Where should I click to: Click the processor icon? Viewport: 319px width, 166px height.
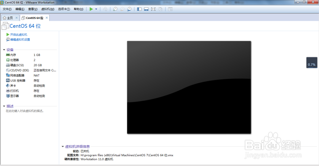pos(8,60)
